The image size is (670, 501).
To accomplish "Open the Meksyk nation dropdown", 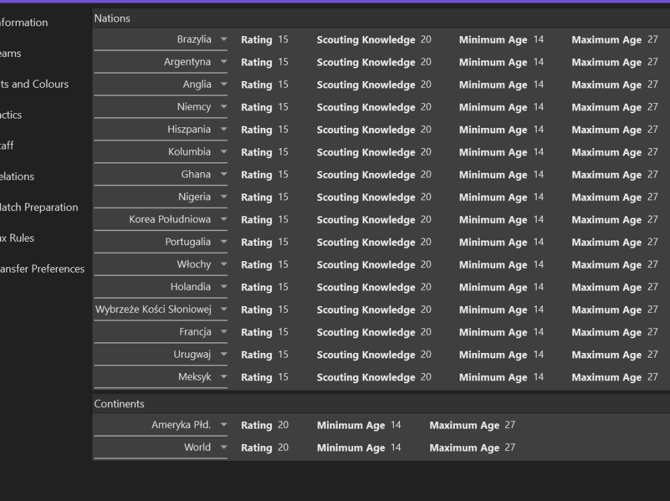I will click(x=161, y=376).
